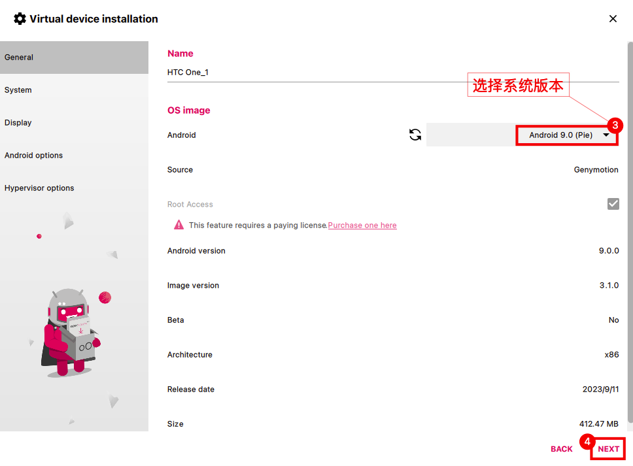
Task: Click the red step 4 badge
Action: [x=587, y=441]
